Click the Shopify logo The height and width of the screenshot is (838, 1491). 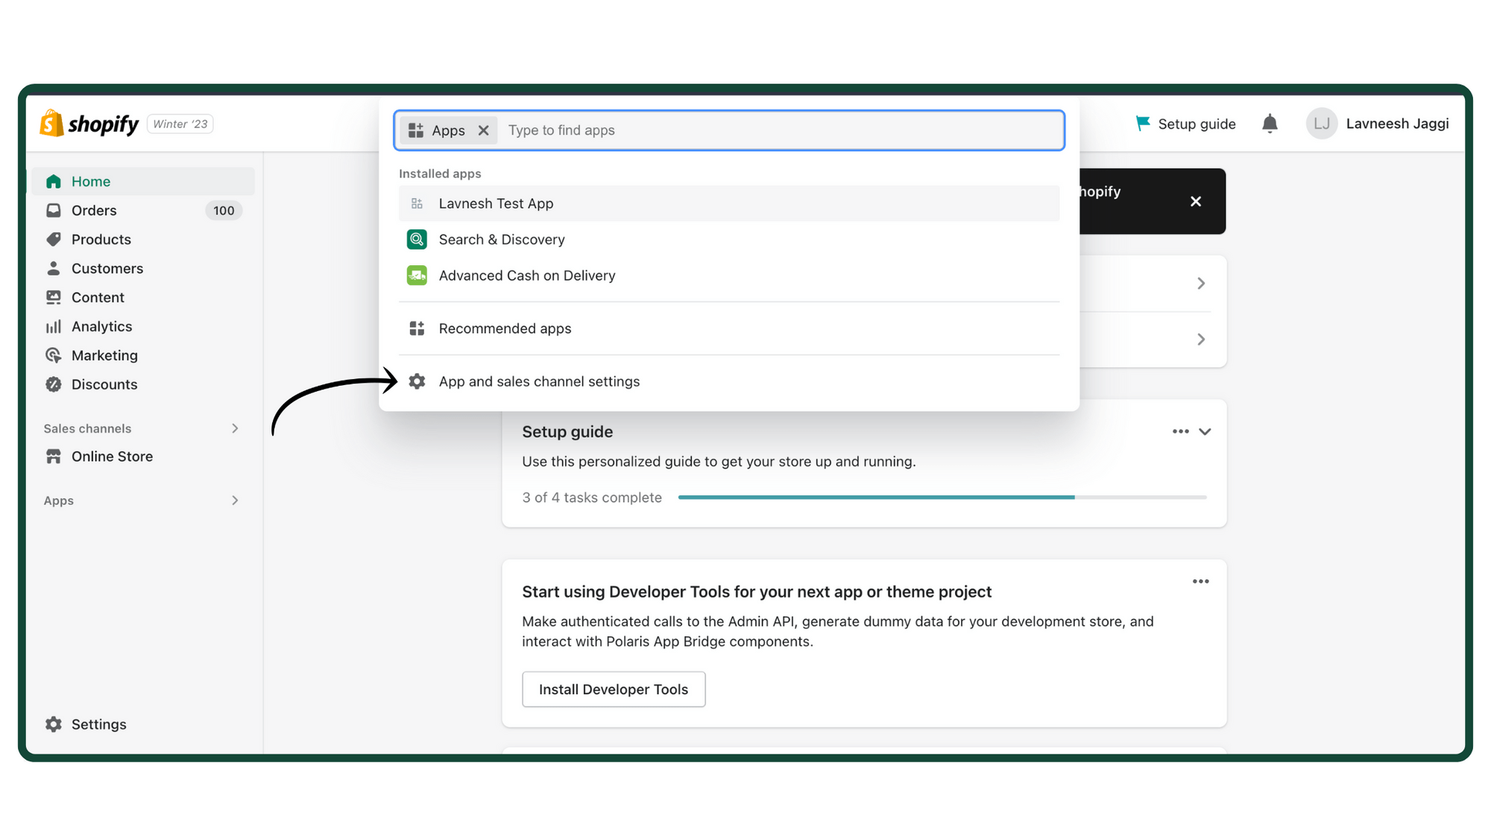pyautogui.click(x=88, y=124)
